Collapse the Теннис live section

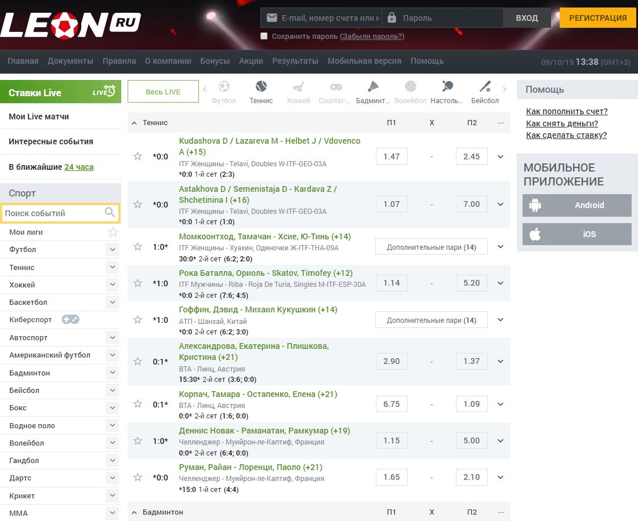click(135, 123)
